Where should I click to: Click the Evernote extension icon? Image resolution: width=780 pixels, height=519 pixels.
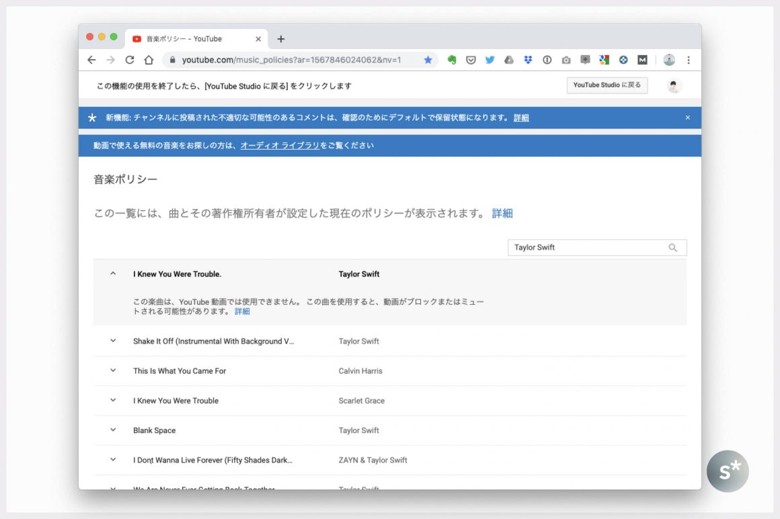(x=452, y=60)
